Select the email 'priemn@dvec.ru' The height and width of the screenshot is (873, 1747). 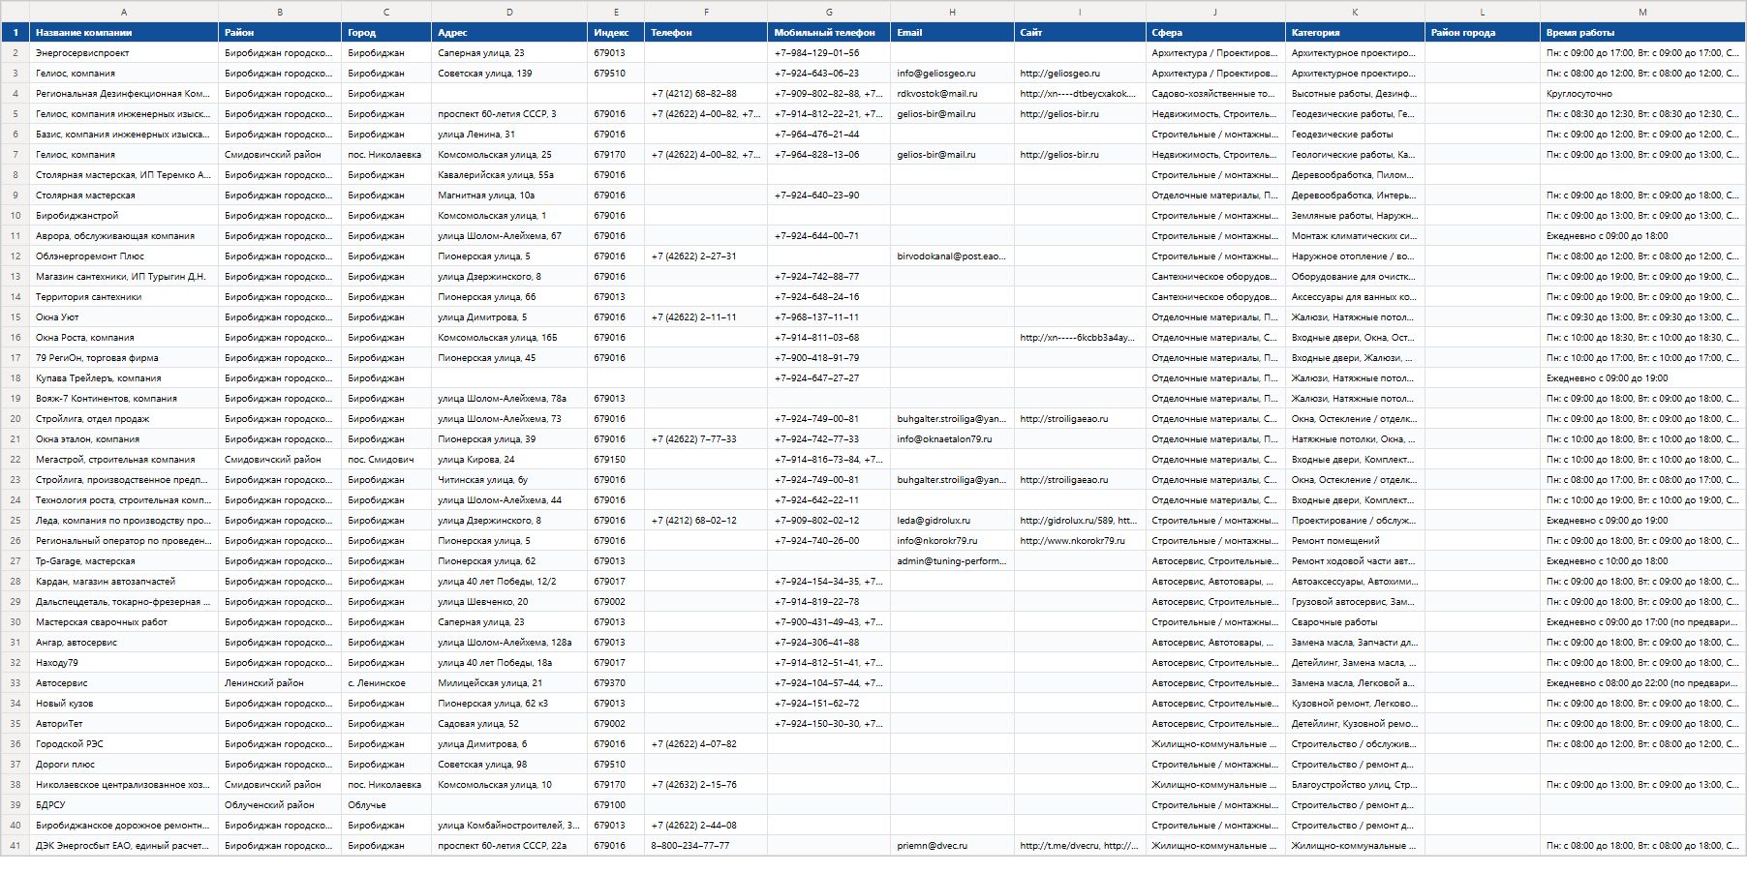(953, 846)
